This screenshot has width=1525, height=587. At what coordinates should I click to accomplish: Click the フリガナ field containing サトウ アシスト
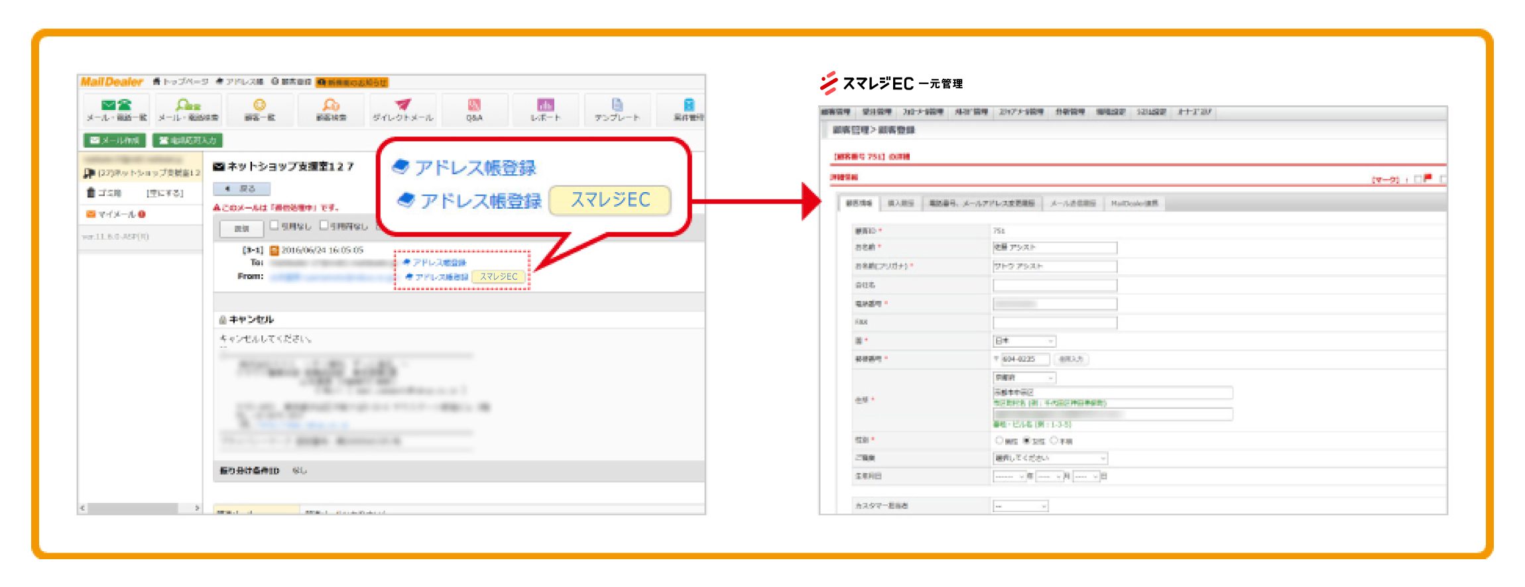(x=1055, y=266)
